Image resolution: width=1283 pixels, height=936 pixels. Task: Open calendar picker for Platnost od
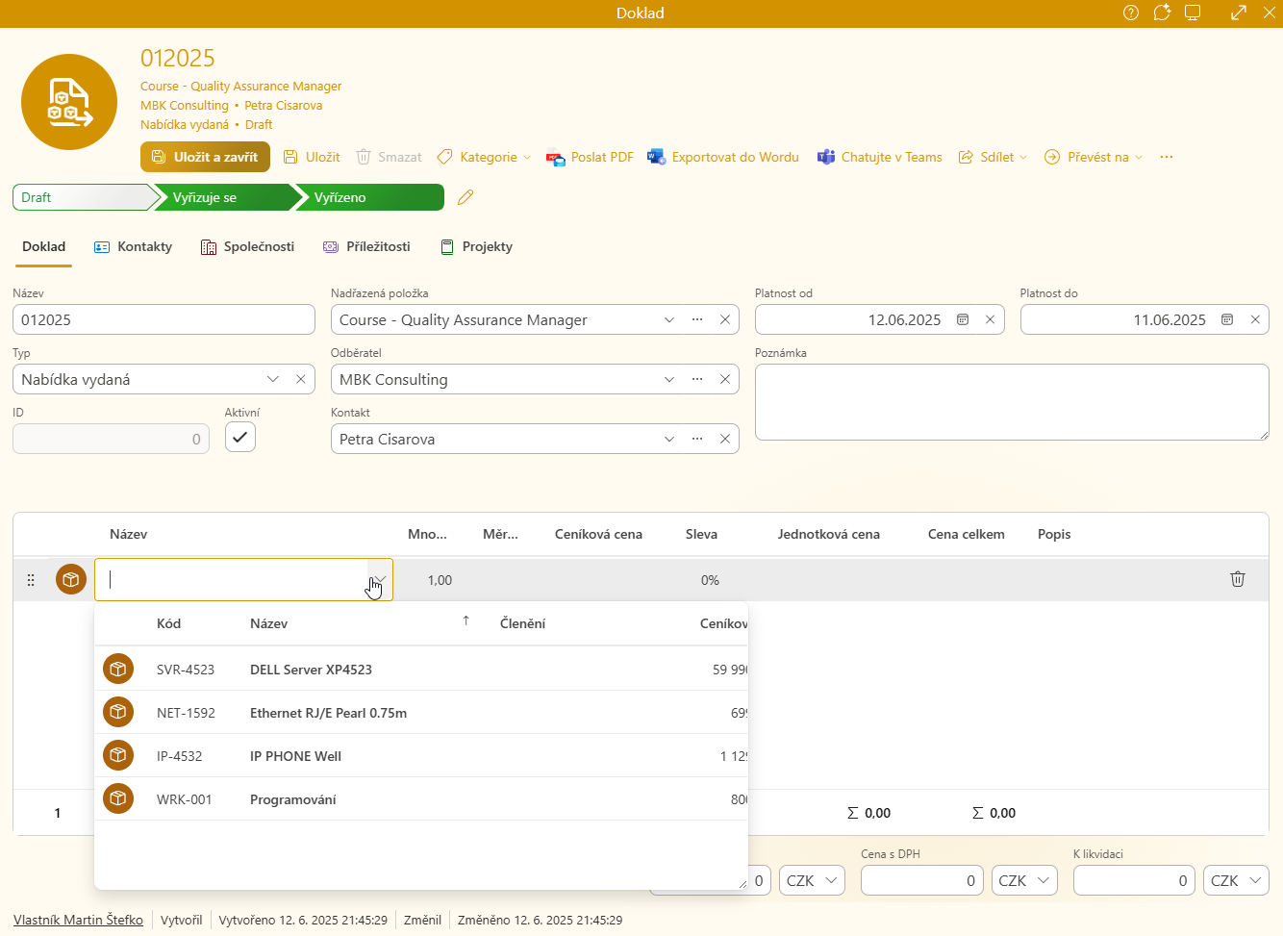[x=963, y=319]
